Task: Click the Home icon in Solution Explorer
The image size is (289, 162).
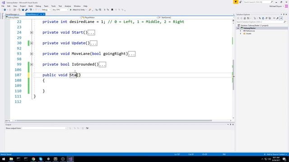Action: (245, 18)
